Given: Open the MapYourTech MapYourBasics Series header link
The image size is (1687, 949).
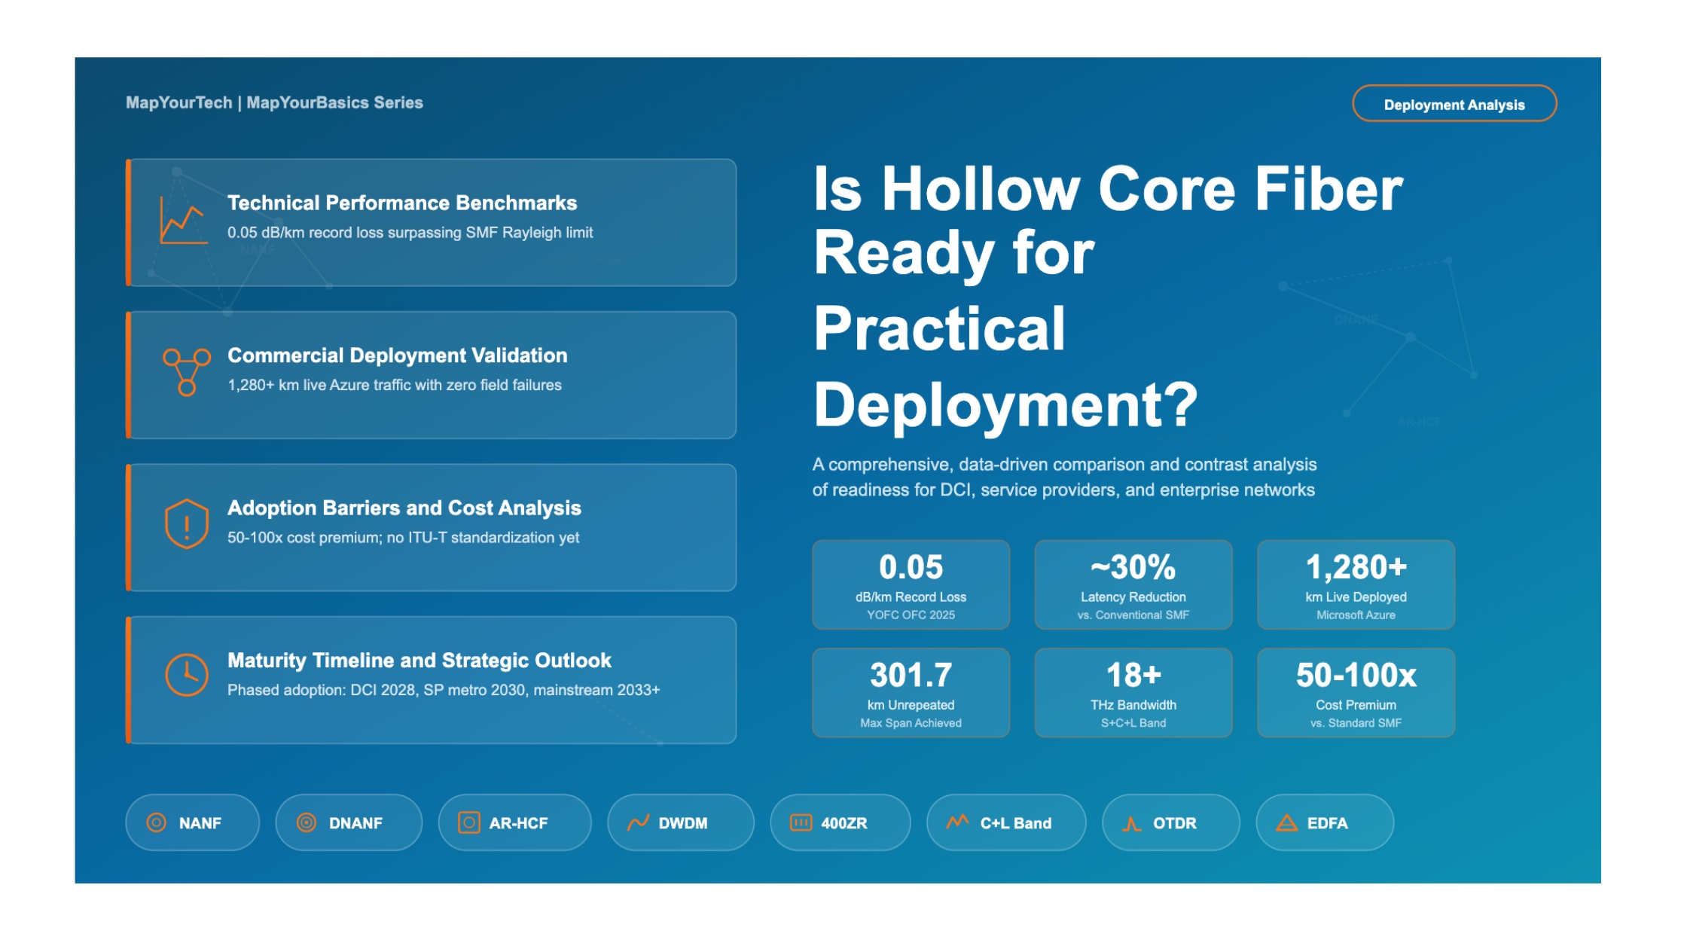Looking at the screenshot, I should click(x=274, y=102).
